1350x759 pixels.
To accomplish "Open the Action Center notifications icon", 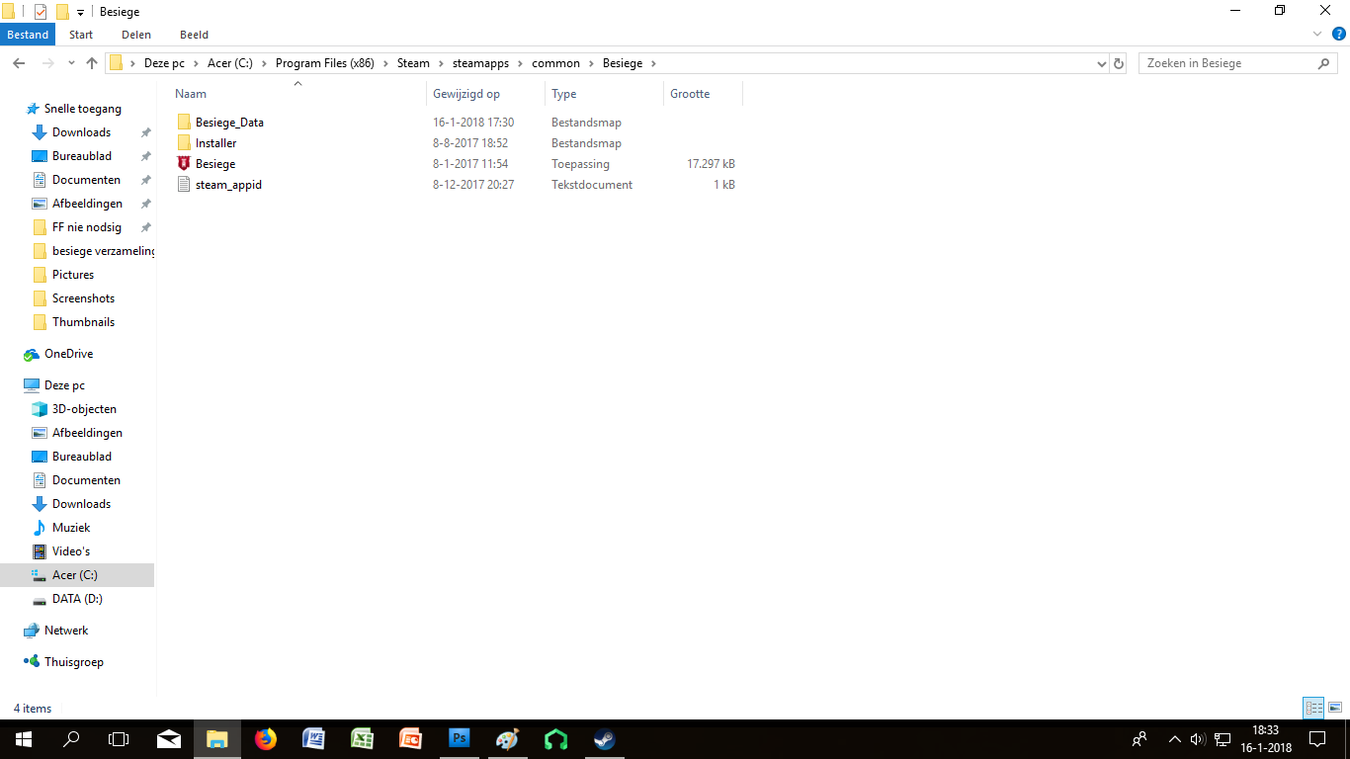I will click(x=1317, y=739).
